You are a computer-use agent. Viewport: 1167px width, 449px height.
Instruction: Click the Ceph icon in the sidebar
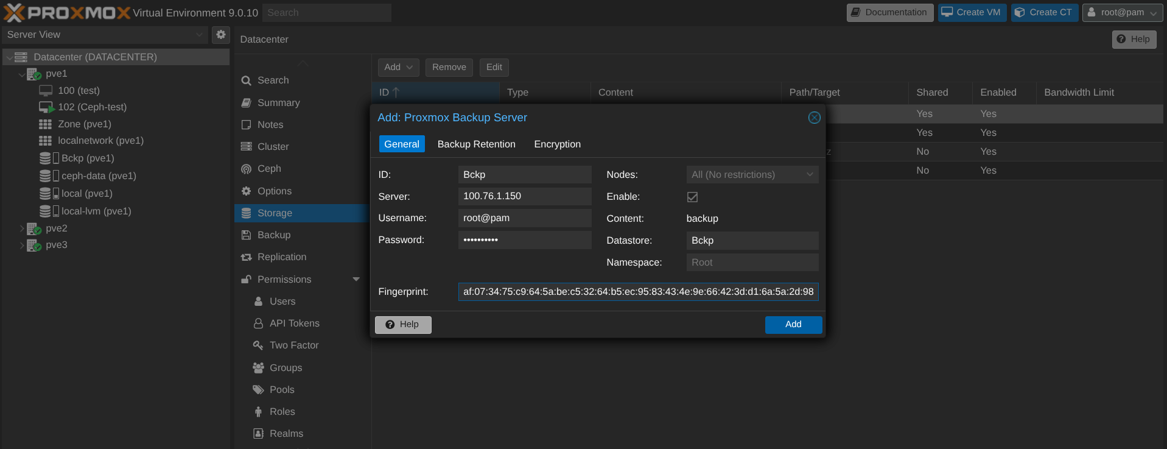[x=246, y=169]
